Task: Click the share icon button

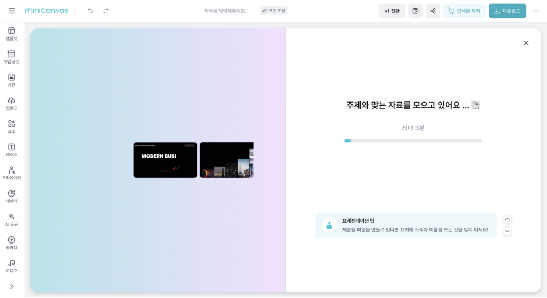Action: click(433, 11)
